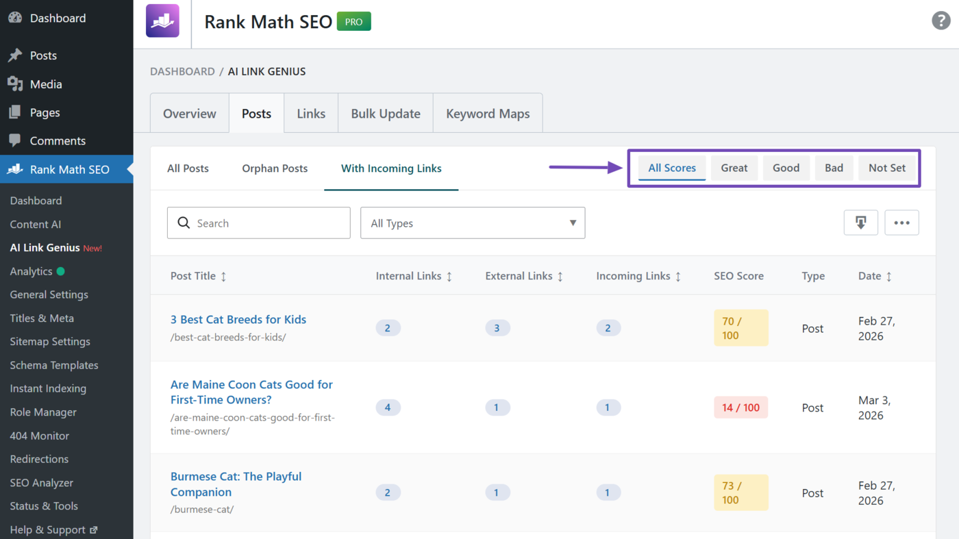Click the Comments bubble icon in sidebar
Viewport: 959px width, 539px height.
click(15, 140)
